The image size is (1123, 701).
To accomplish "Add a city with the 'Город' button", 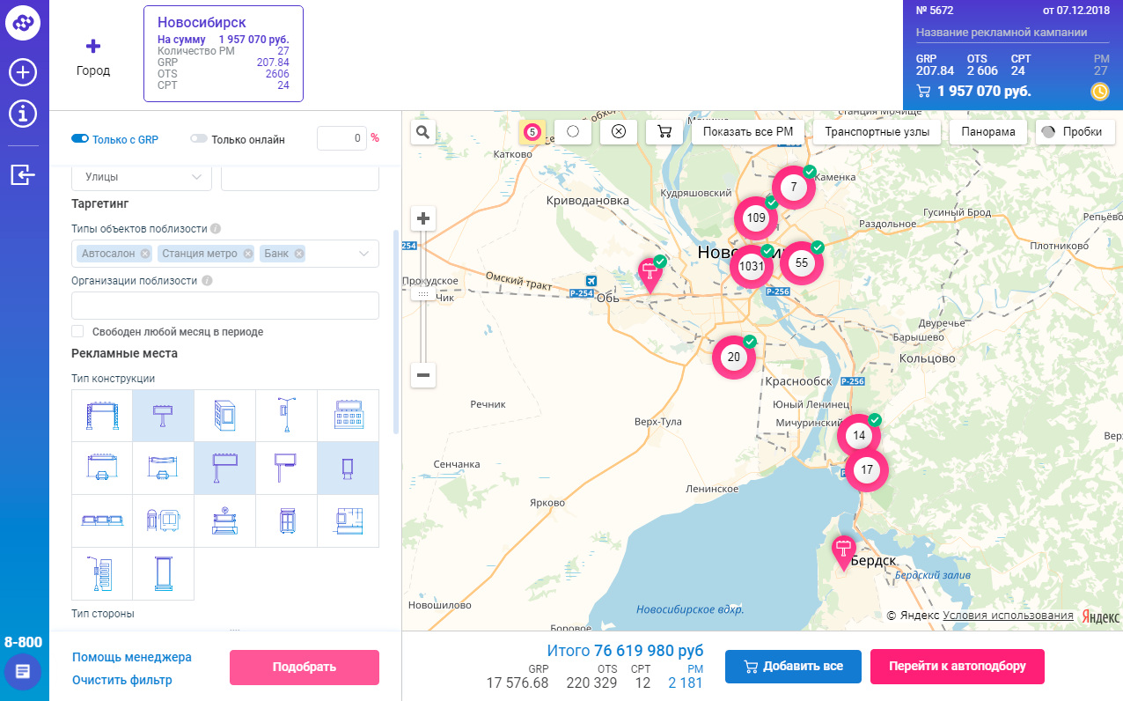I will pyautogui.click(x=93, y=57).
